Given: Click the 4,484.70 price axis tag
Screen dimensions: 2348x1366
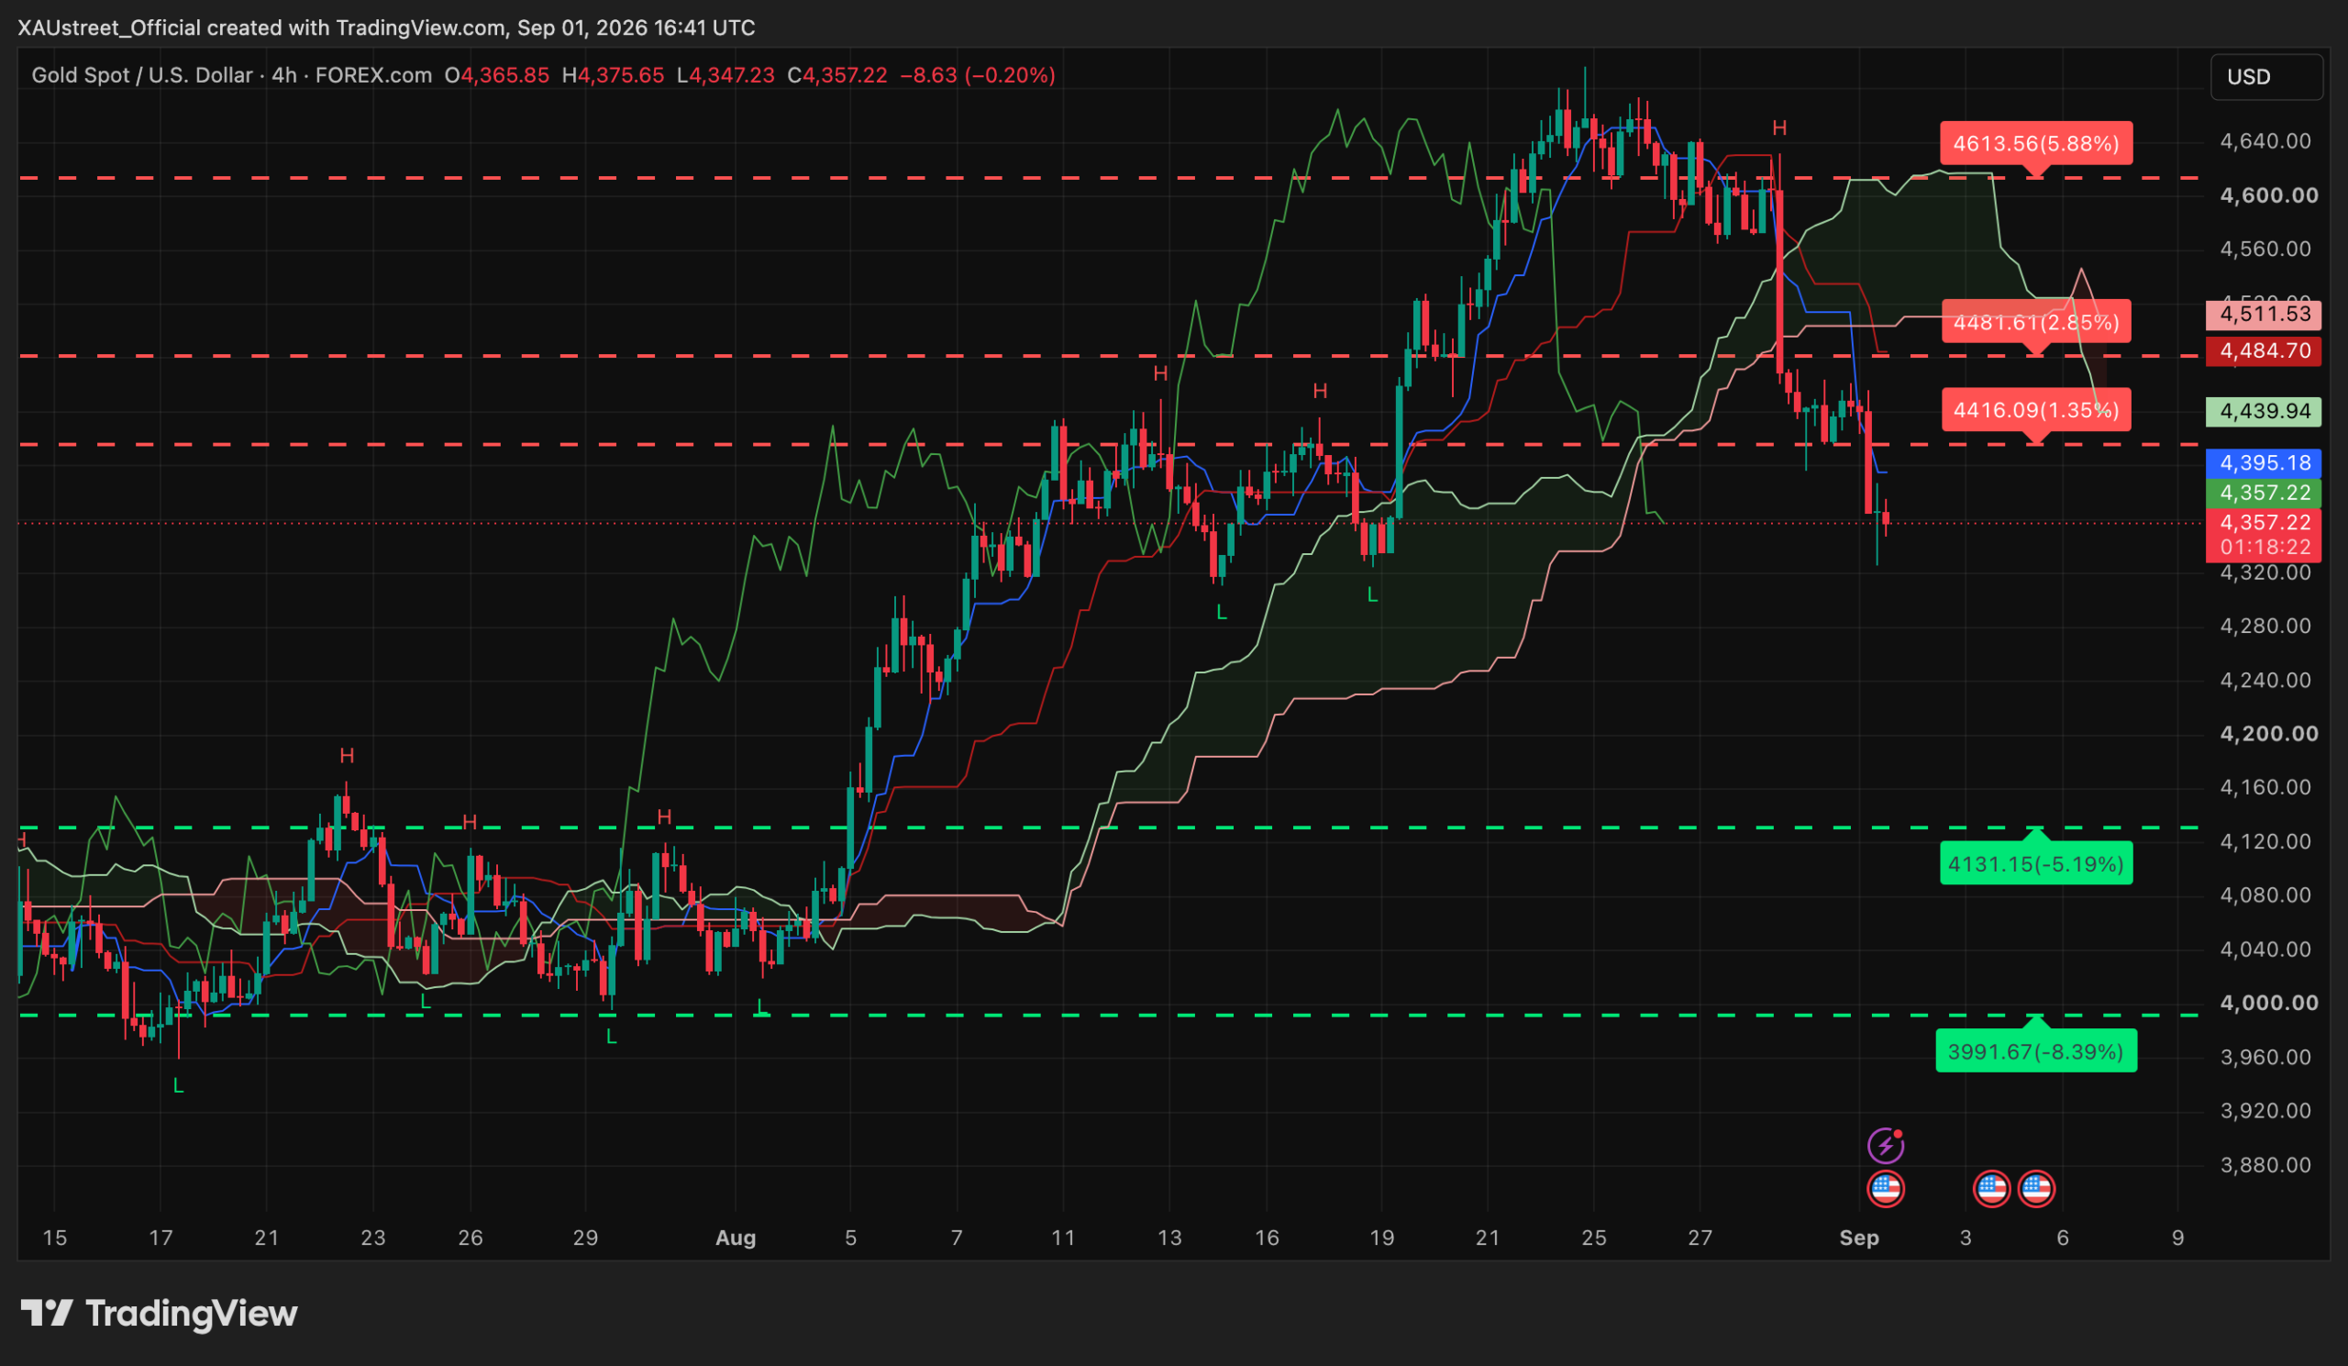Looking at the screenshot, I should coord(2265,351).
